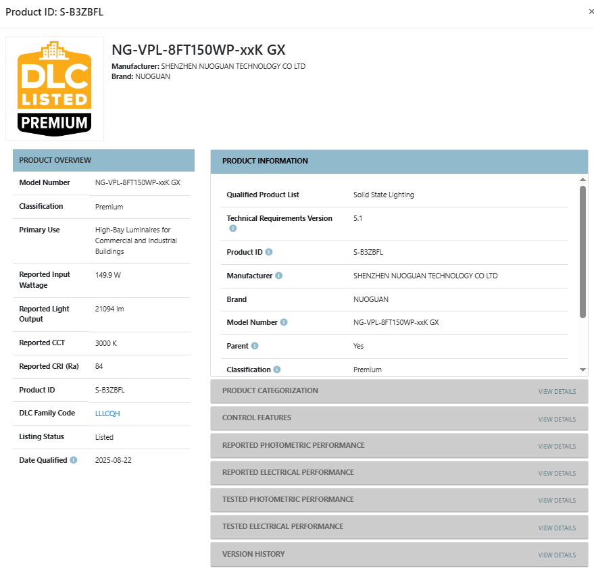Click the product title NG-VPL-8FT150WP-xxK GX heading

[x=199, y=50]
